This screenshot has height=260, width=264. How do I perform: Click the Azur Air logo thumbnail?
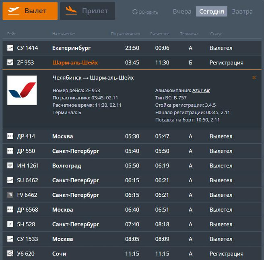[x=22, y=90]
